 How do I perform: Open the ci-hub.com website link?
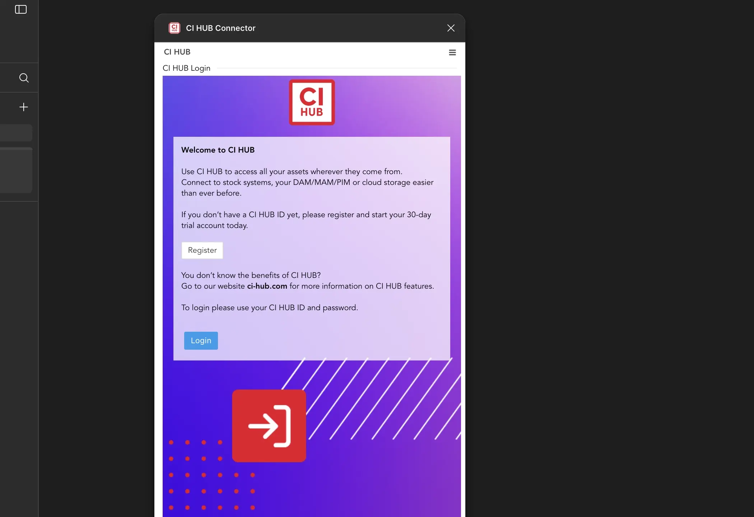[267, 286]
